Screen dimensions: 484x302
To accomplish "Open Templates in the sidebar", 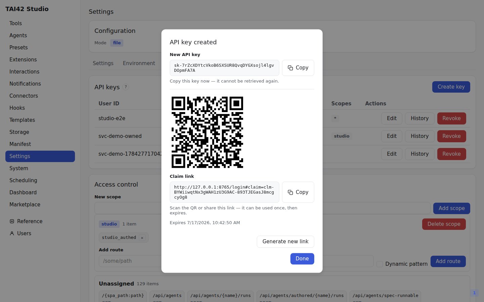I will click(40, 120).
